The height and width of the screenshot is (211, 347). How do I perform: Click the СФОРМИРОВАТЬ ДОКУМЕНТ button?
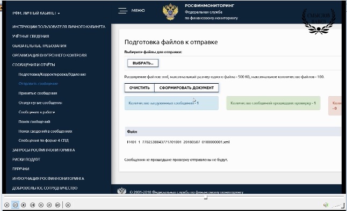tap(186, 88)
